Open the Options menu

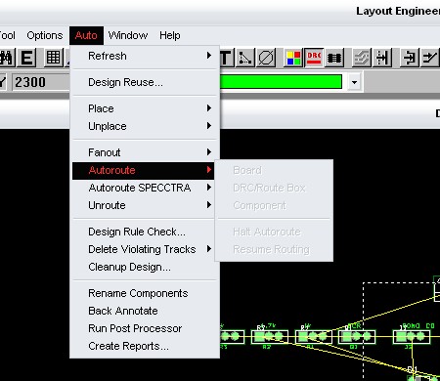45,35
